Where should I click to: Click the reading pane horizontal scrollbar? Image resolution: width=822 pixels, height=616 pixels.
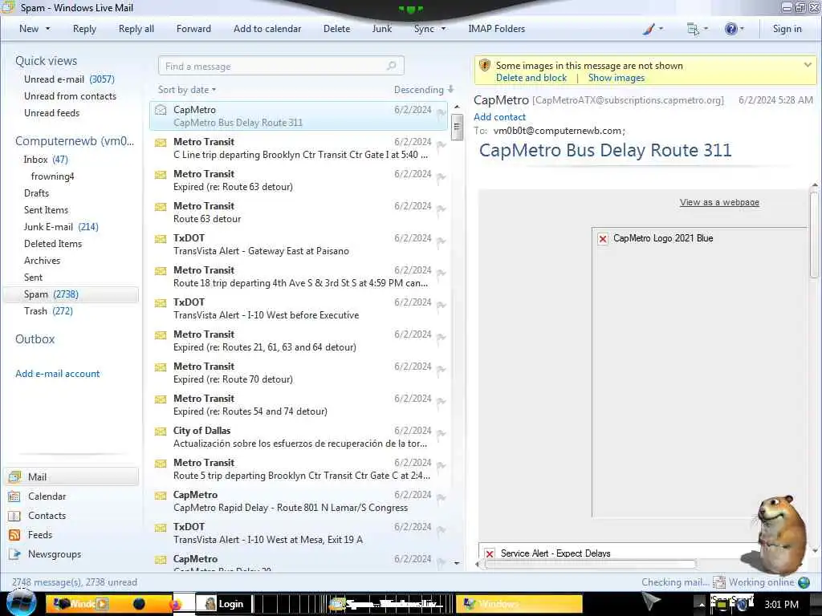pos(590,565)
